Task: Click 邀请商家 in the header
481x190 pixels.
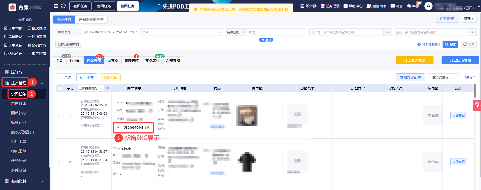Action: pos(376,6)
